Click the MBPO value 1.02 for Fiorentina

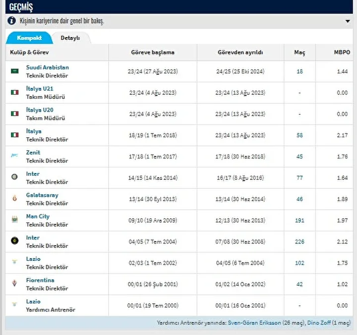pyautogui.click(x=342, y=284)
